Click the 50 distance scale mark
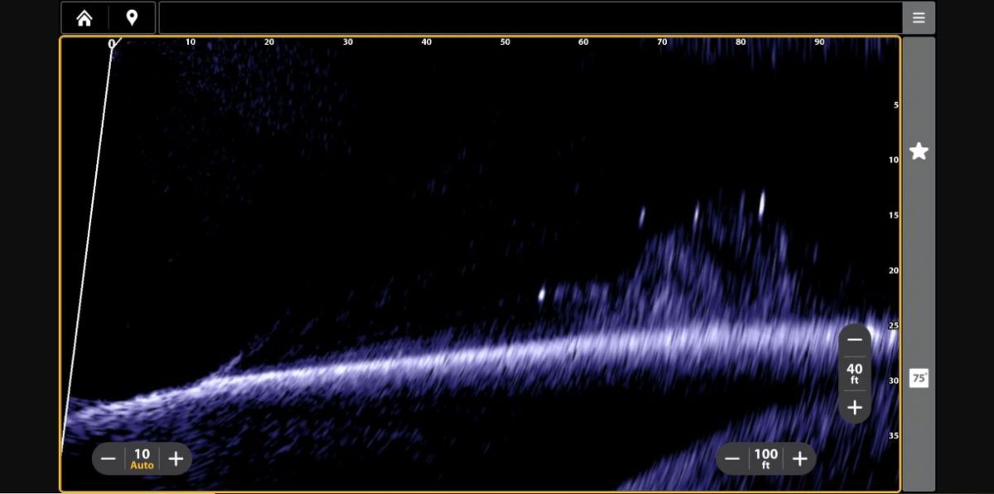This screenshot has width=994, height=494. (x=505, y=41)
